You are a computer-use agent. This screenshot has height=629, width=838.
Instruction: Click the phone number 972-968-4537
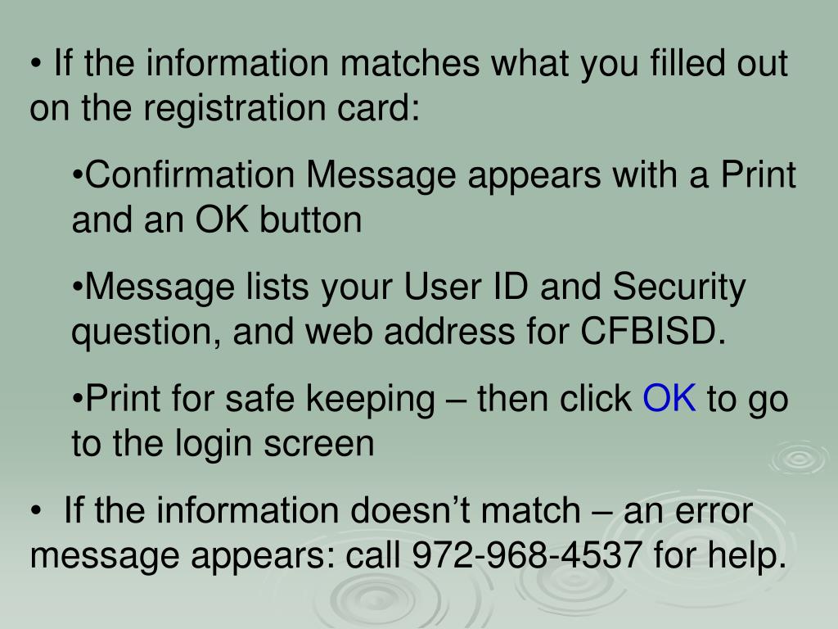pos(526,554)
